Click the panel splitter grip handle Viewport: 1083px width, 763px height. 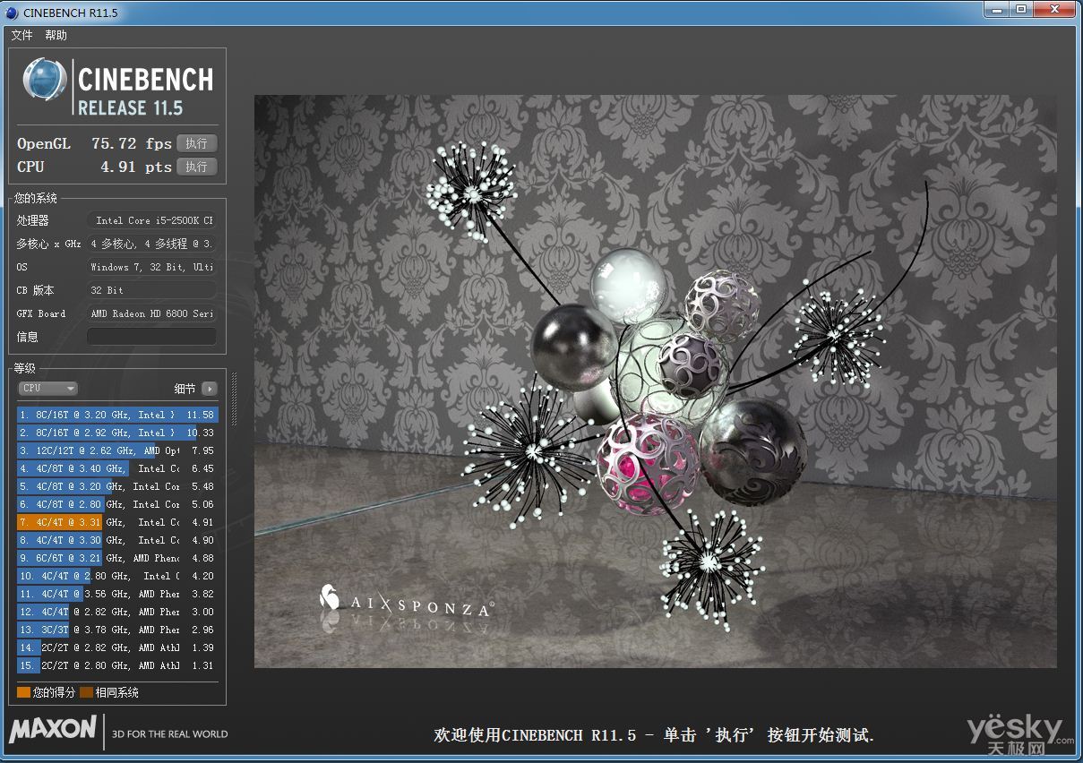click(x=235, y=399)
